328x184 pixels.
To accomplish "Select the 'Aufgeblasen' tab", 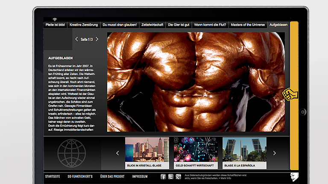I will pyautogui.click(x=278, y=25).
